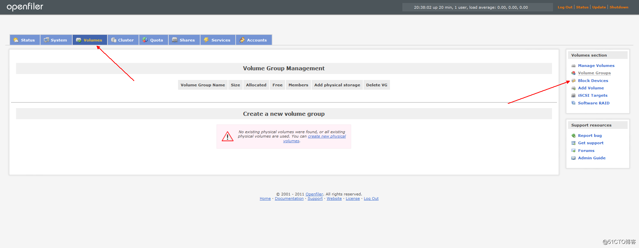Click the footer Log Out link
Viewport: 639px width, 248px height.
(x=371, y=198)
